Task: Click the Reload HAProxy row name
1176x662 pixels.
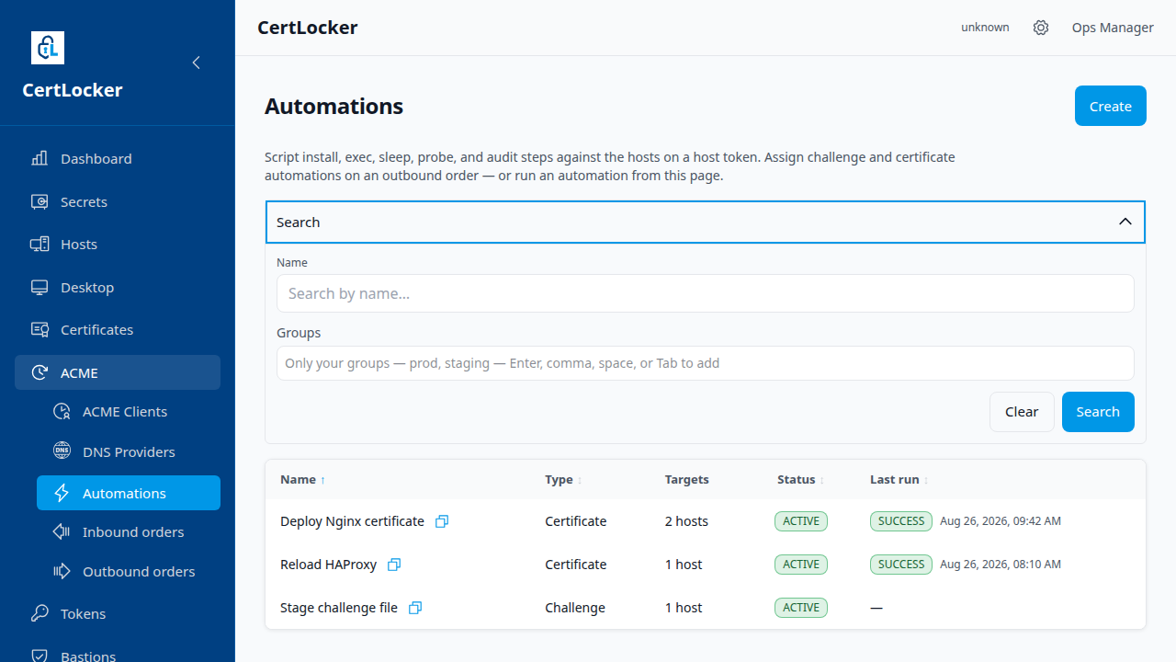Action: click(x=328, y=565)
